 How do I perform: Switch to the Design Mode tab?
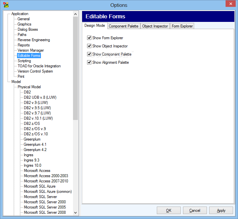95,25
